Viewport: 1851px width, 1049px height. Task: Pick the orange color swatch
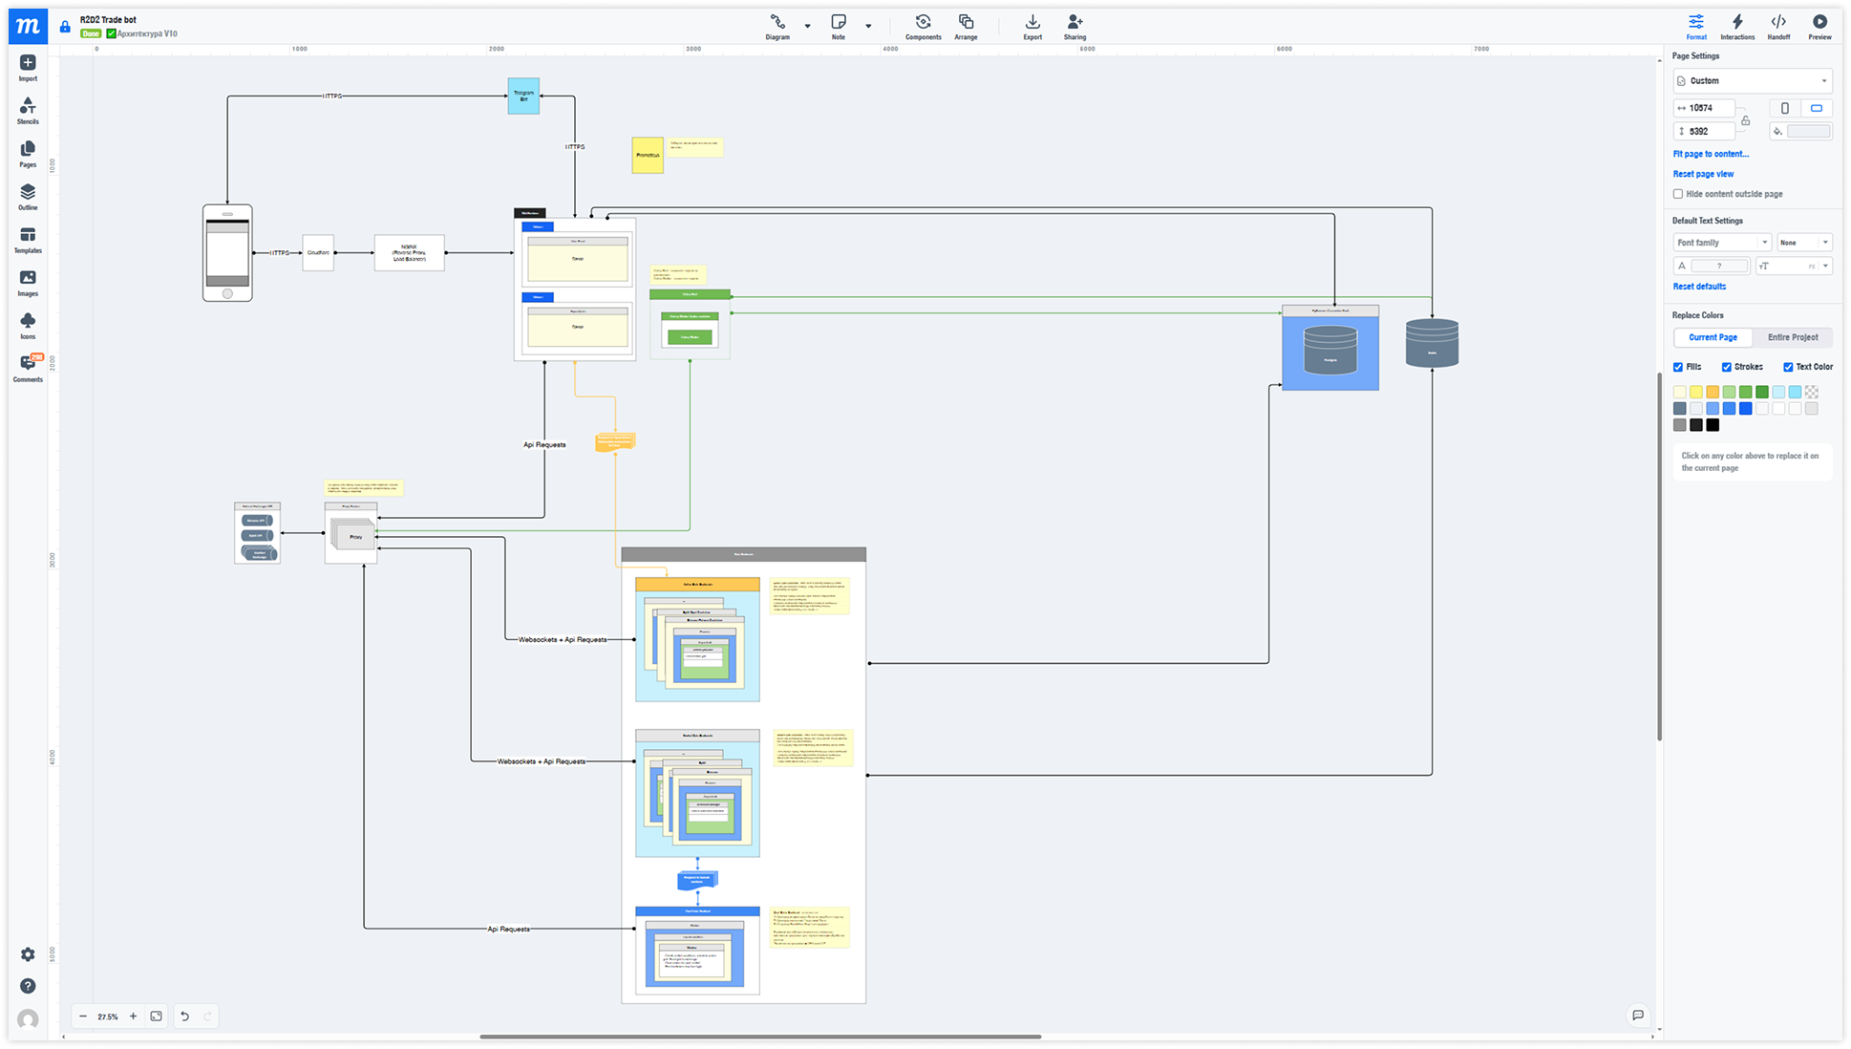[1713, 392]
